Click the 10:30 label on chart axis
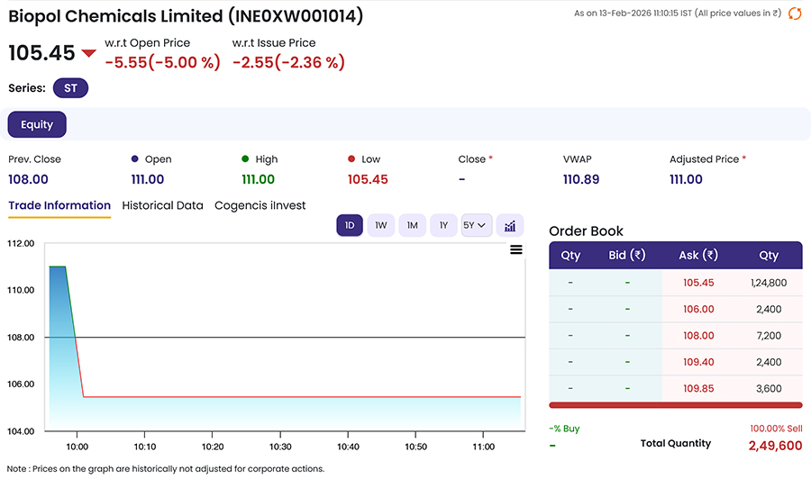811x479 pixels. [x=280, y=447]
